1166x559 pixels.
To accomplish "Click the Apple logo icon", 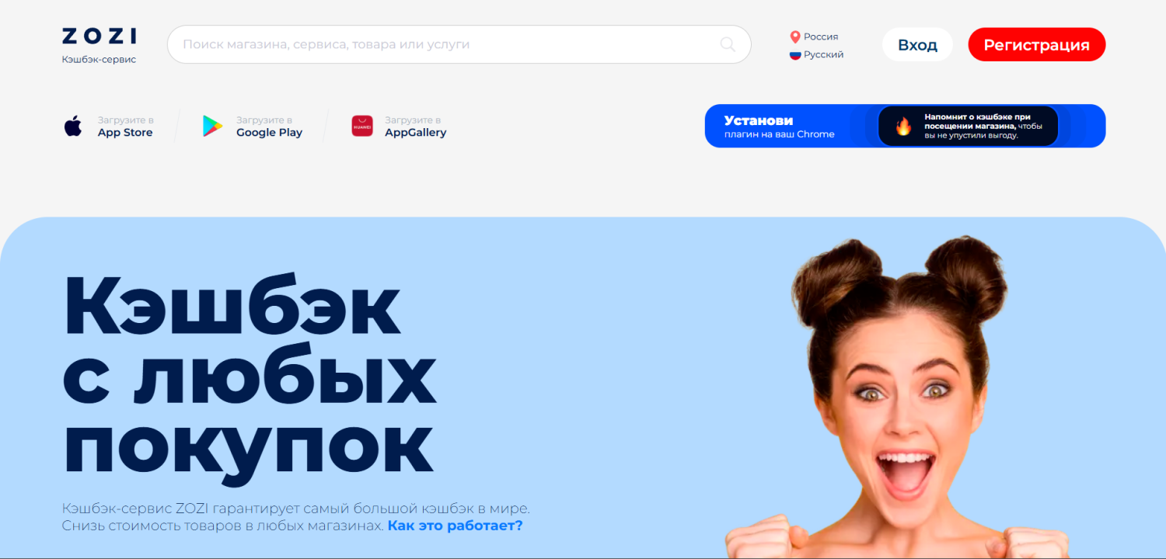I will click(x=73, y=126).
